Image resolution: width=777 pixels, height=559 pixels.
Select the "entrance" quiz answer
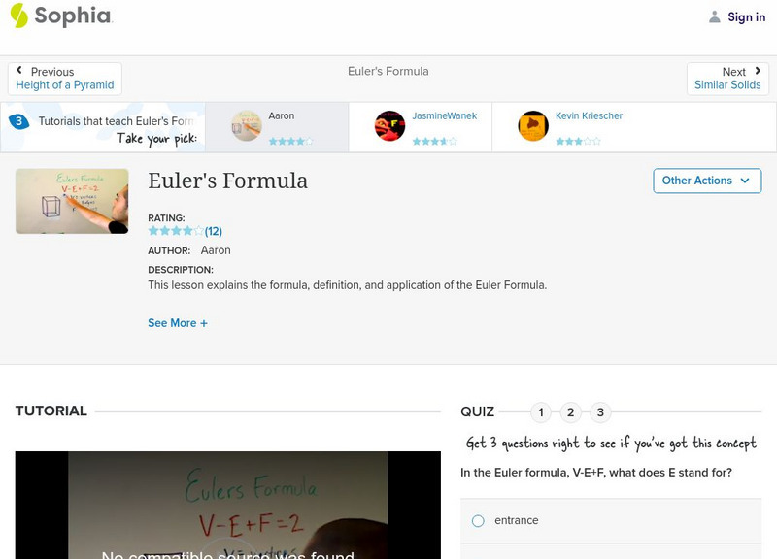point(477,520)
